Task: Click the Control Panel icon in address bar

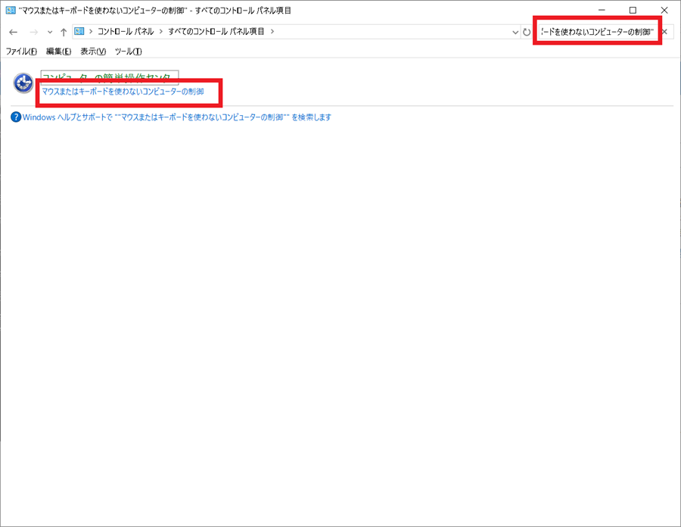Action: coord(79,31)
